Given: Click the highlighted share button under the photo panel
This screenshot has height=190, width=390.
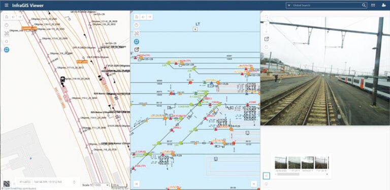Looking at the screenshot, I should 266,176.
